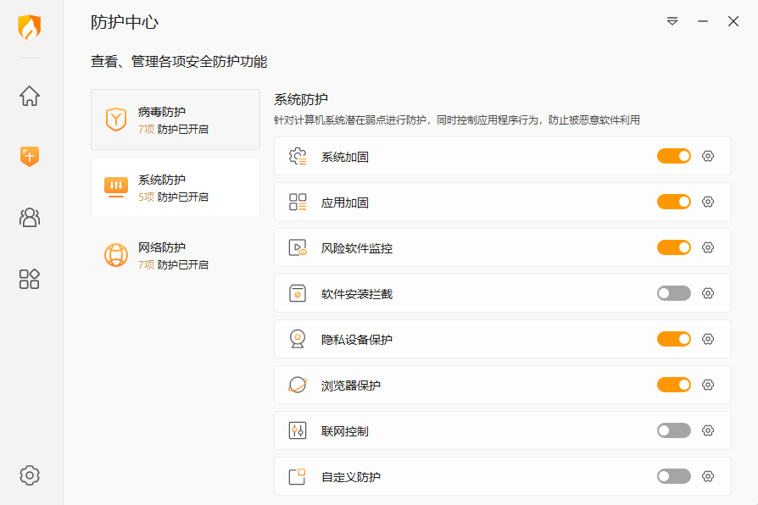Enable the 软件安装拦截 toggle
758x505 pixels.
(674, 293)
